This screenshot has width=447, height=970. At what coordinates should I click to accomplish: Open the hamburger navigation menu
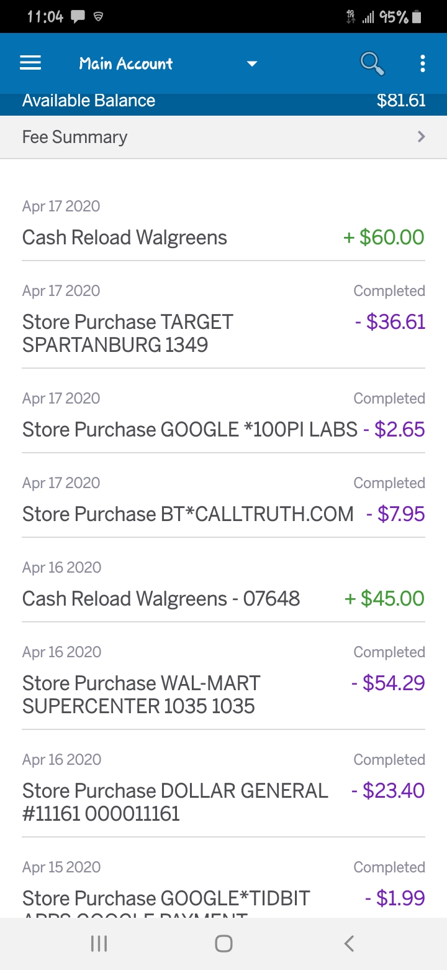pyautogui.click(x=30, y=63)
